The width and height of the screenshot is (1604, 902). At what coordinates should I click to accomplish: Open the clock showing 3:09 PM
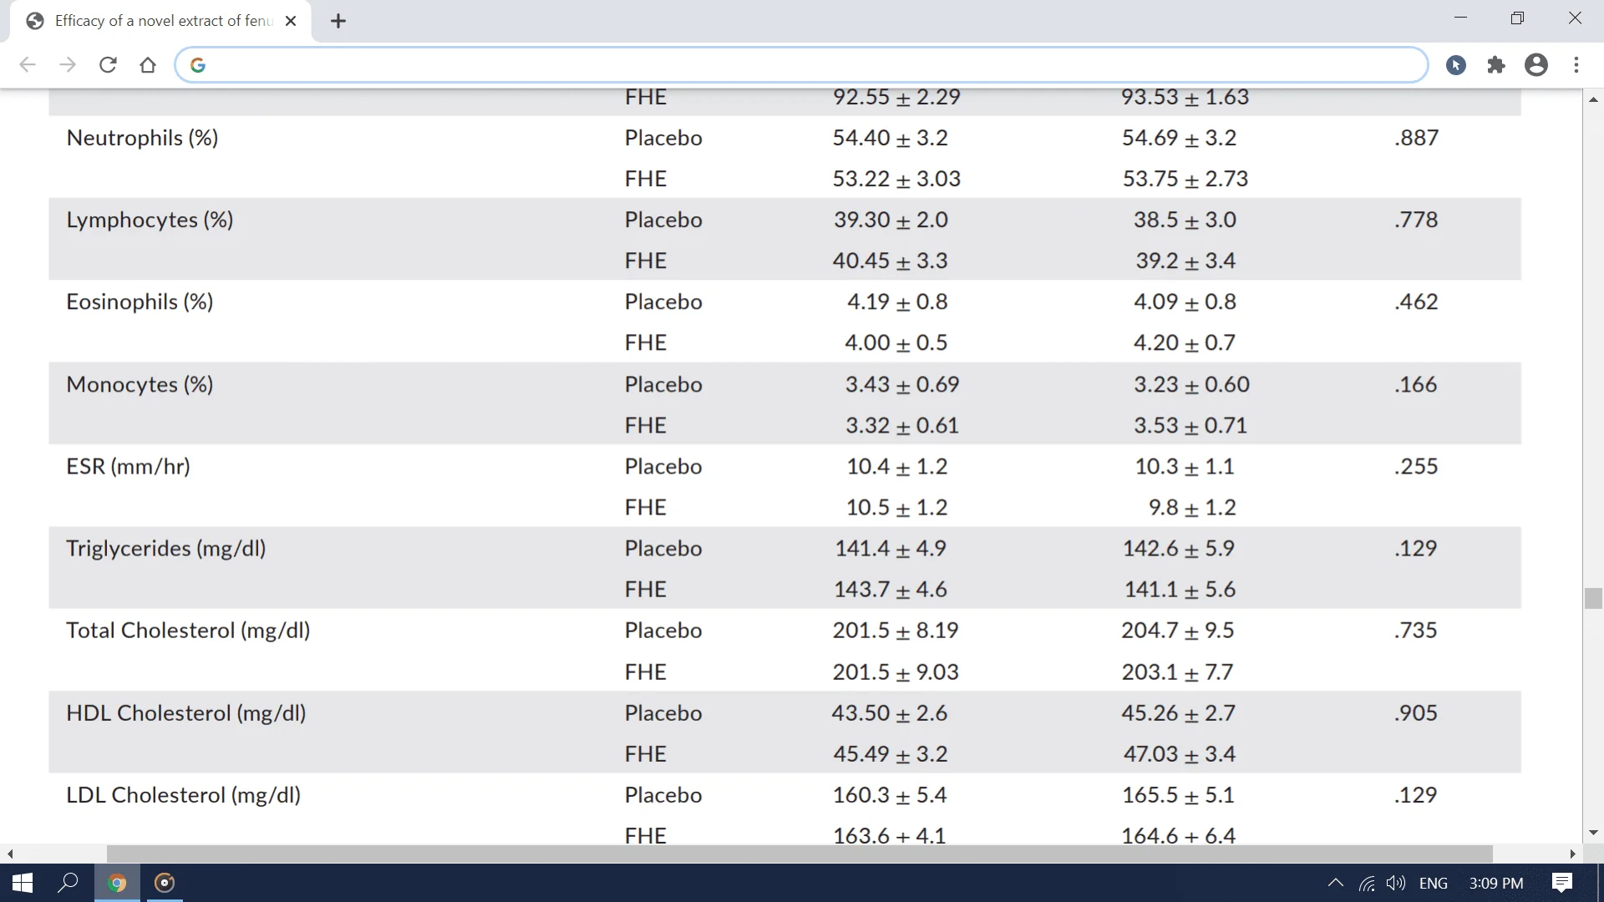pyautogui.click(x=1495, y=883)
